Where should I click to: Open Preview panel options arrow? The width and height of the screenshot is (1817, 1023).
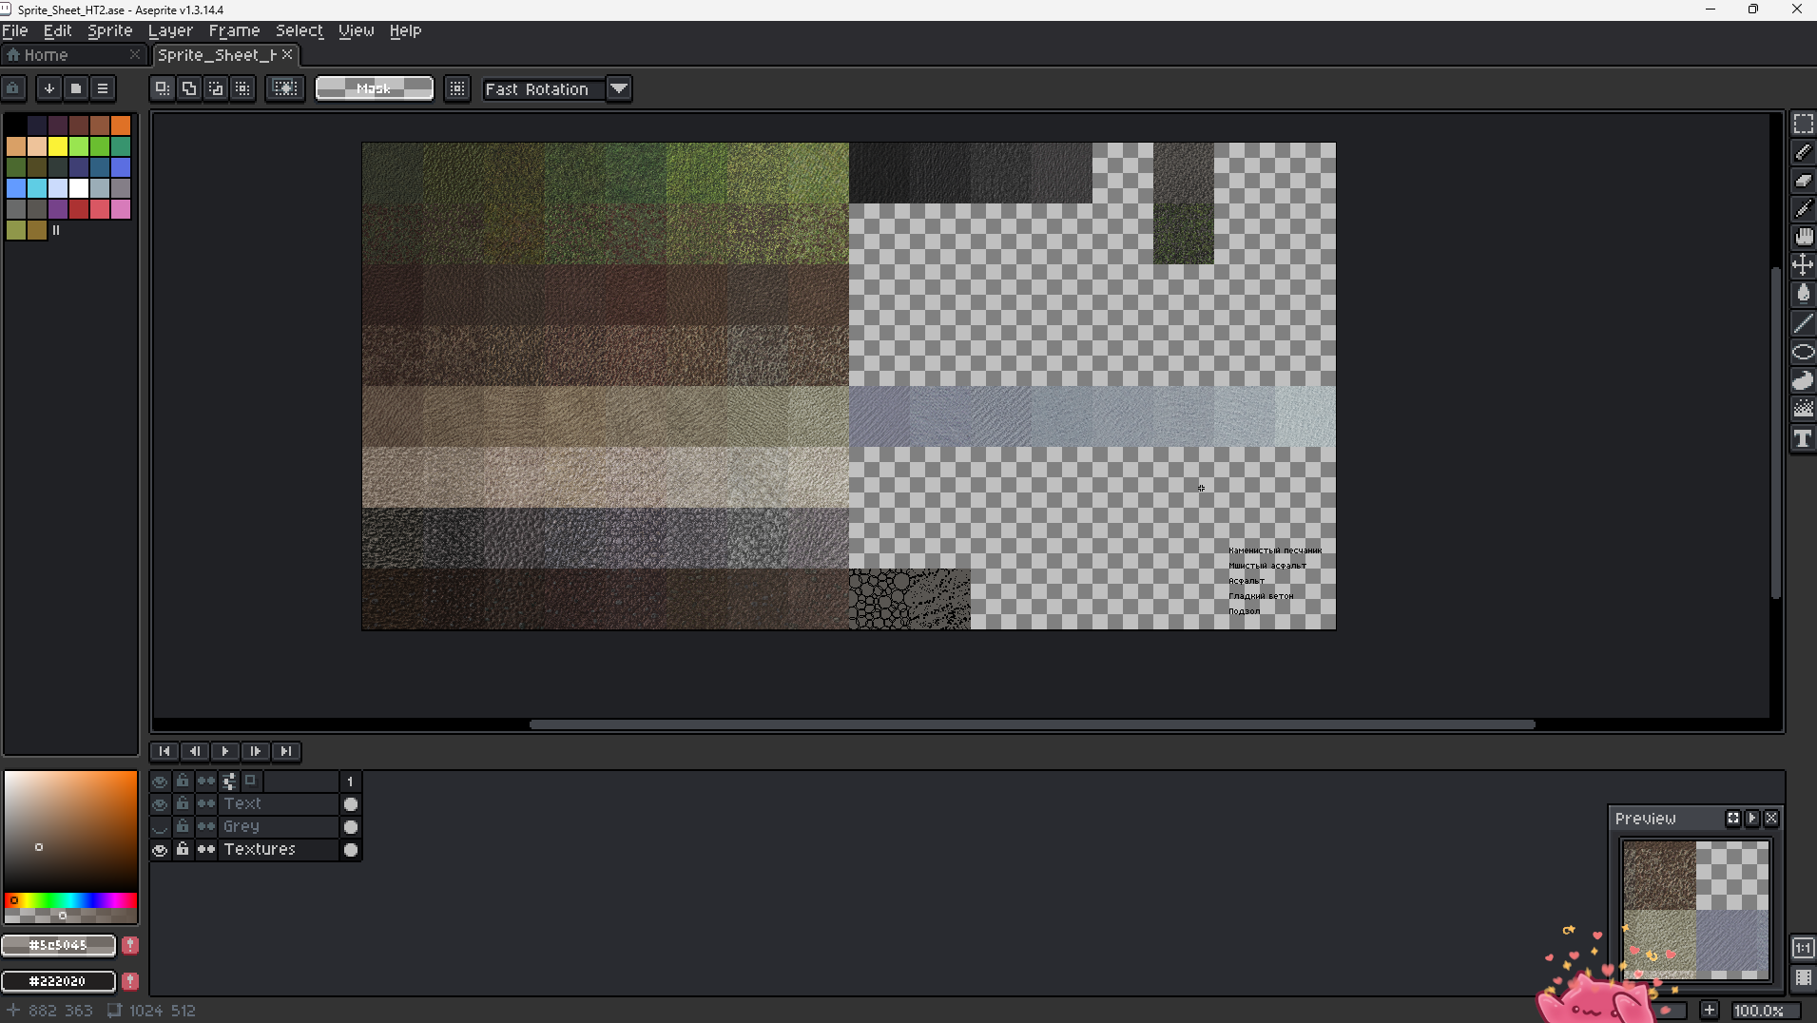(x=1752, y=818)
